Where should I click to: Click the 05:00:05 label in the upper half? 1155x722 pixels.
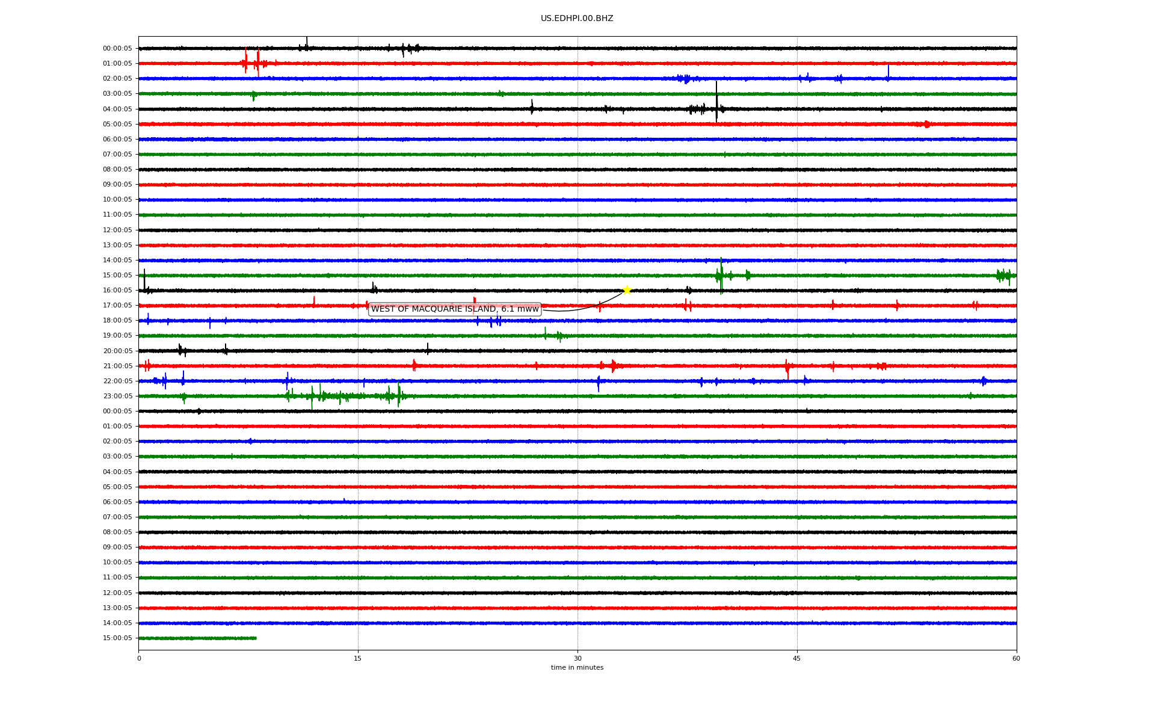coord(117,125)
